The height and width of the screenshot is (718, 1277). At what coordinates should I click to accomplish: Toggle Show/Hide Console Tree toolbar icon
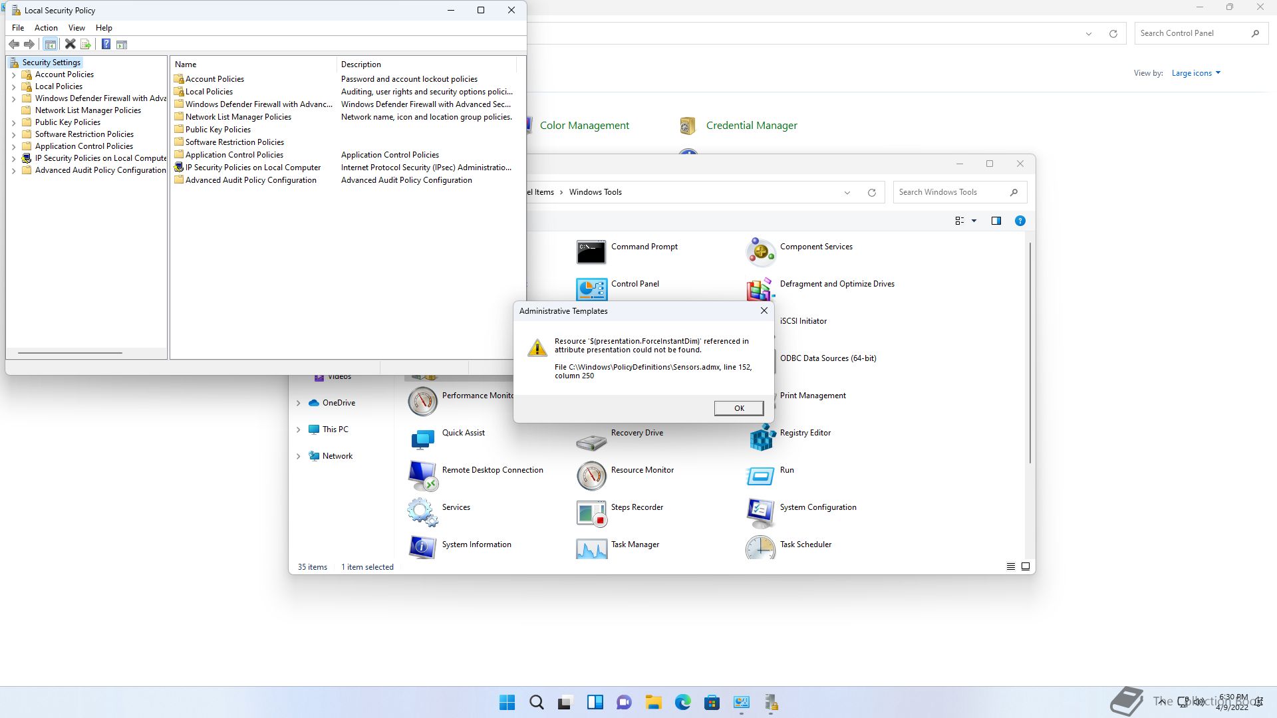[50, 45]
